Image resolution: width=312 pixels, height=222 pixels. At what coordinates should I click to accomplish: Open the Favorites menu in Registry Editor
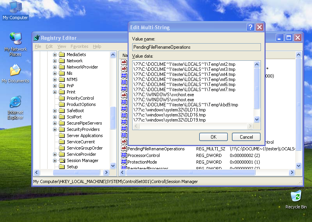click(80, 46)
